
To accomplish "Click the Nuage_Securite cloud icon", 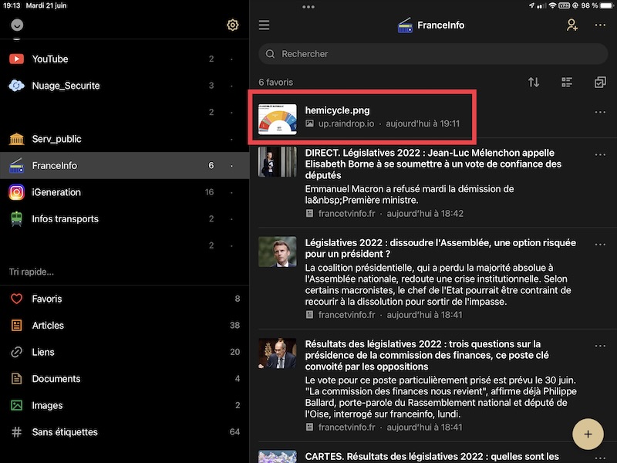I will (16, 86).
